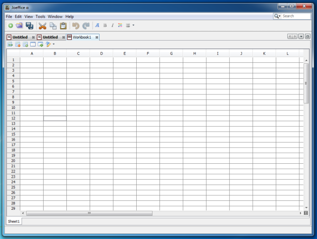Expand the magnifier search options dropdown
This screenshot has width=317, height=239.
tap(277, 16)
